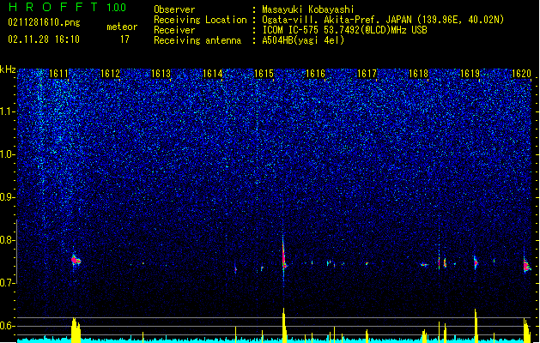
Task: Click the meteor echo blob below 1619
Action: point(476,263)
